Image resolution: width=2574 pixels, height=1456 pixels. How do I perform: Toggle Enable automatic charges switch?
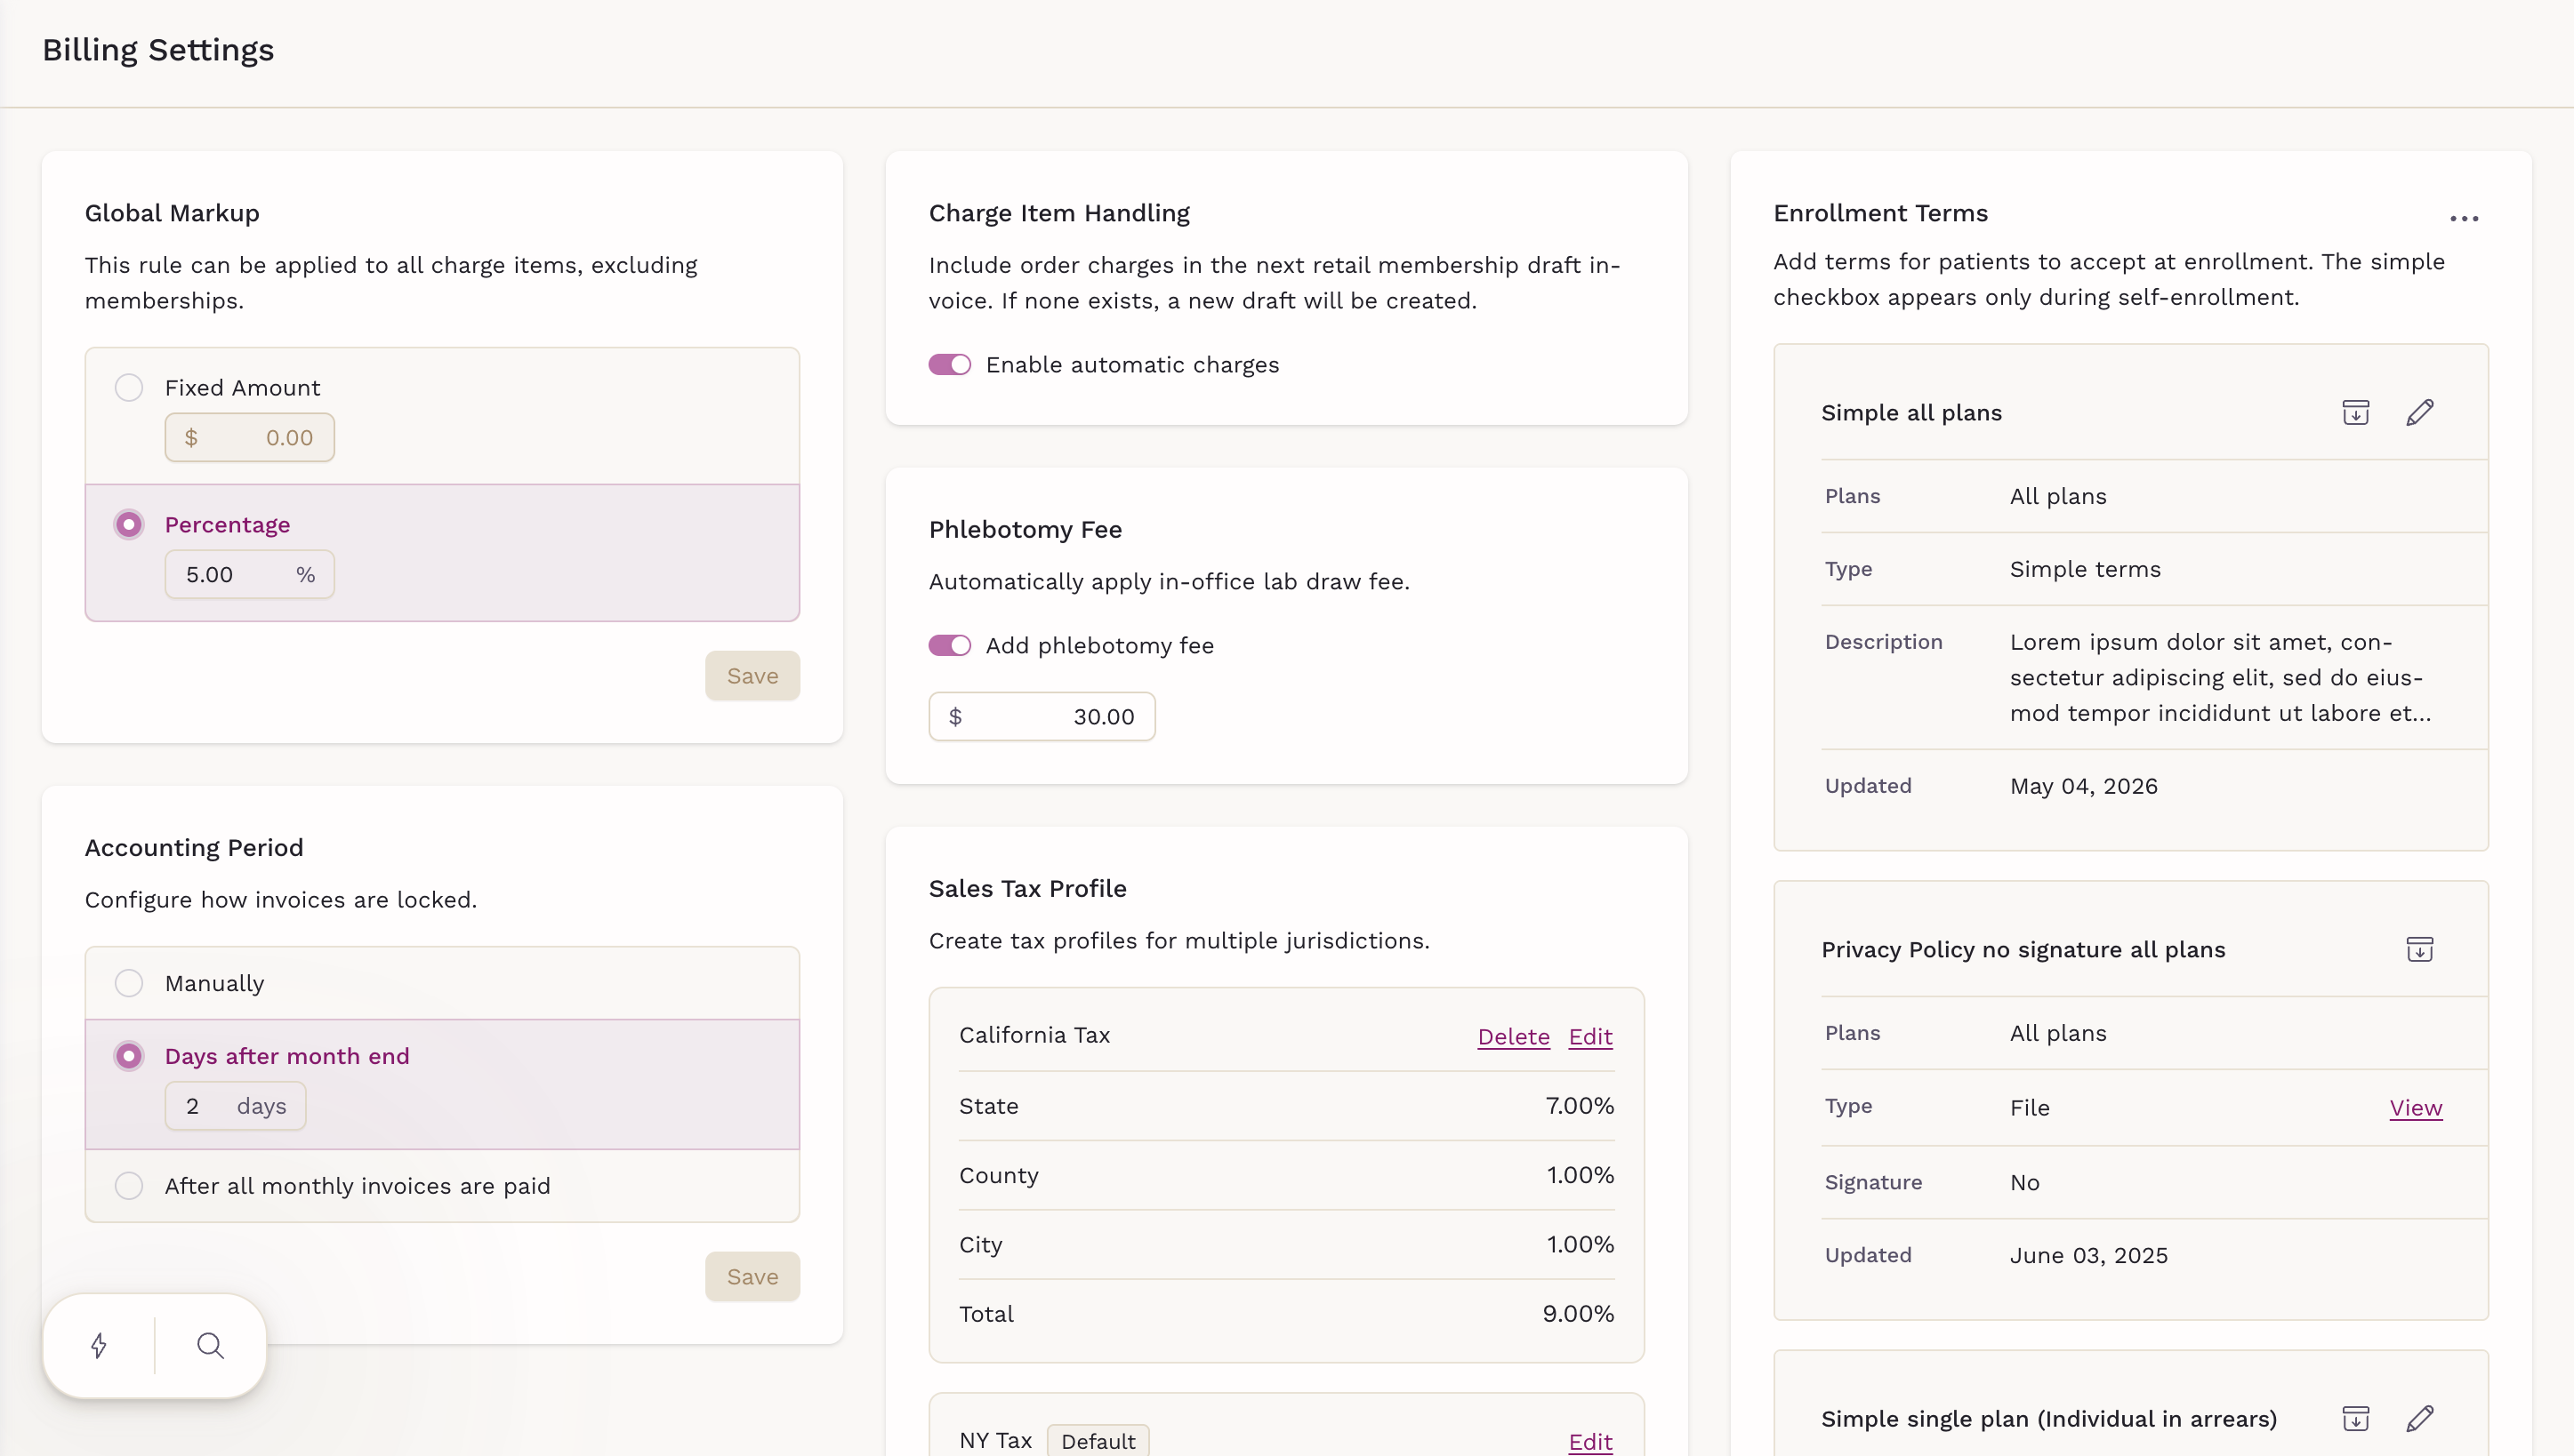pyautogui.click(x=949, y=365)
